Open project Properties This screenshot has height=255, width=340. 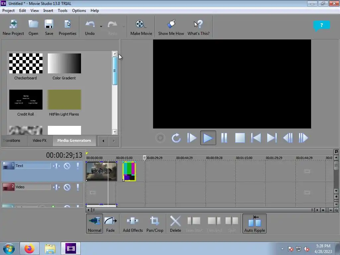67,27
